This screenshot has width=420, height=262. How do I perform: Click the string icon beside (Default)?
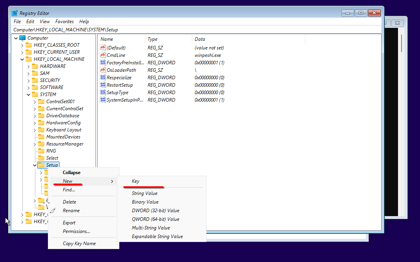click(102, 47)
